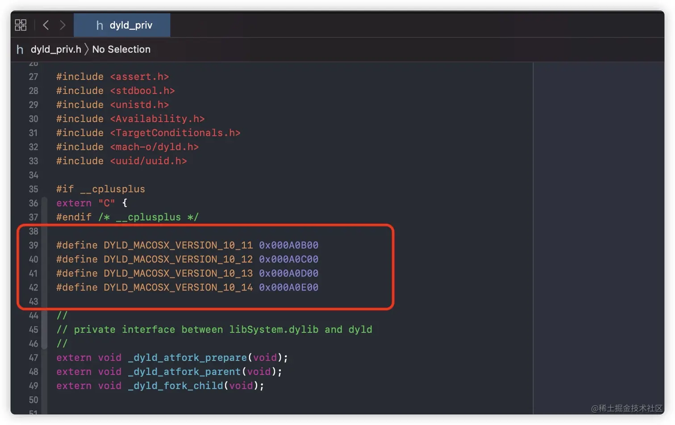This screenshot has height=425, width=675.
Task: Click the <uuid/uuid.h> include path
Action: click(148, 161)
